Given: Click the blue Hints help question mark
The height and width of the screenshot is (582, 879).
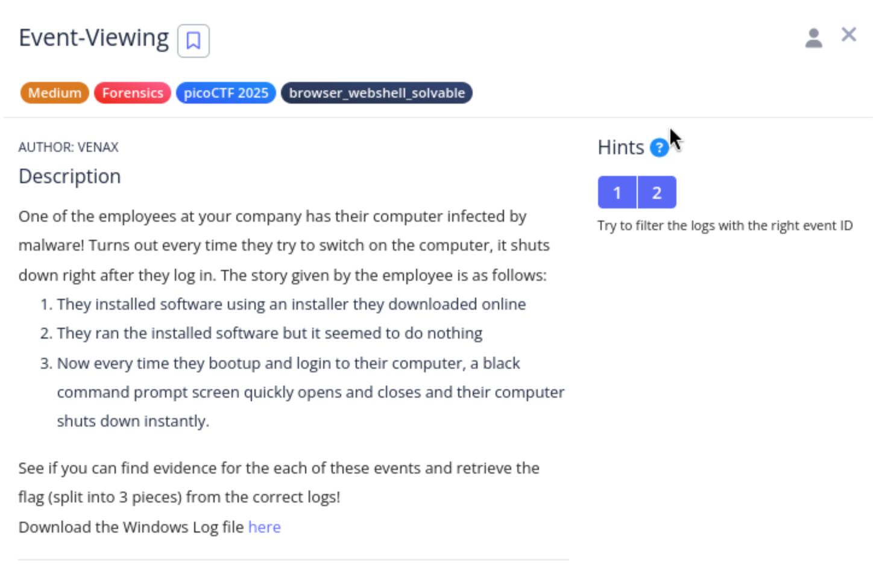Looking at the screenshot, I should click(659, 148).
